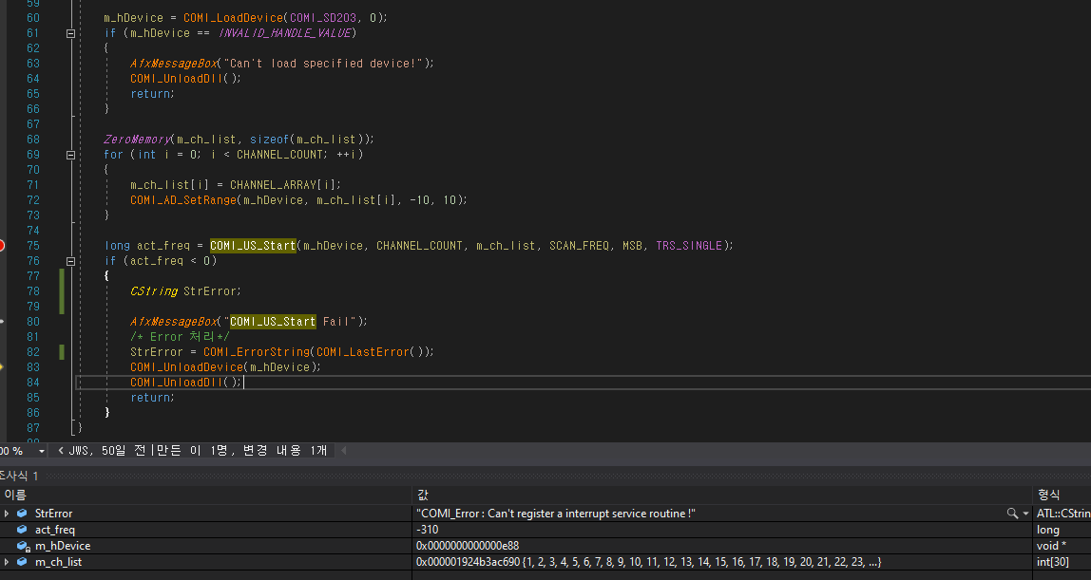The width and height of the screenshot is (1091, 580).
Task: Click COMI_UnloadDevice on line 83
Action: point(187,367)
